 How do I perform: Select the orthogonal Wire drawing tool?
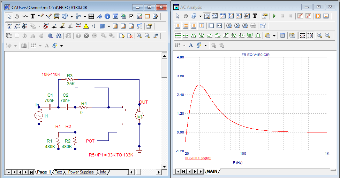point(40,16)
